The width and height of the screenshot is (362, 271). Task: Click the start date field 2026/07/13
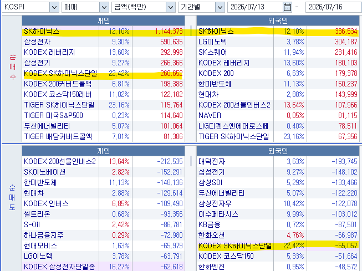point(256,7)
